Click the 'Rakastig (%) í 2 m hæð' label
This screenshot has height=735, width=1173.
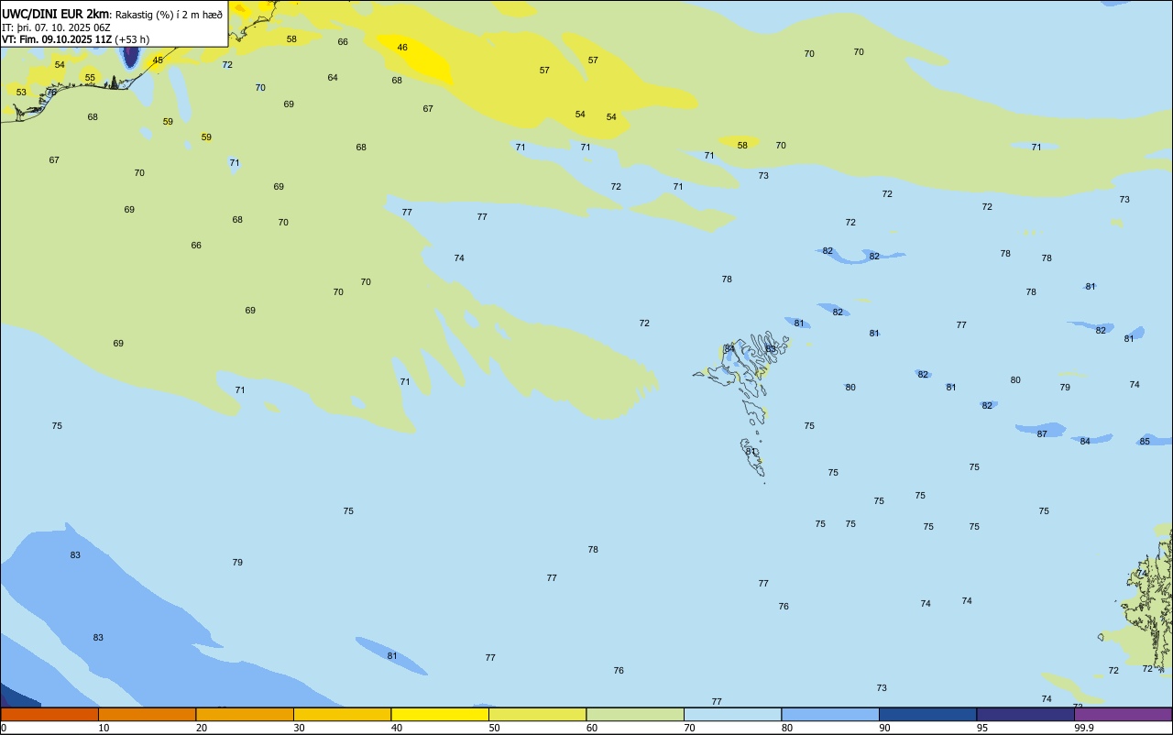click(x=169, y=15)
